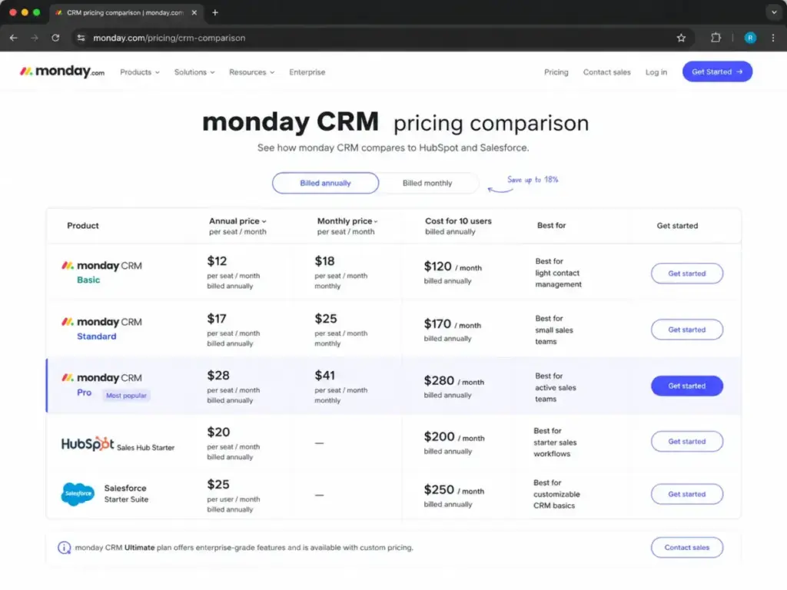
Task: Open the browser profile avatar R
Action: point(750,38)
